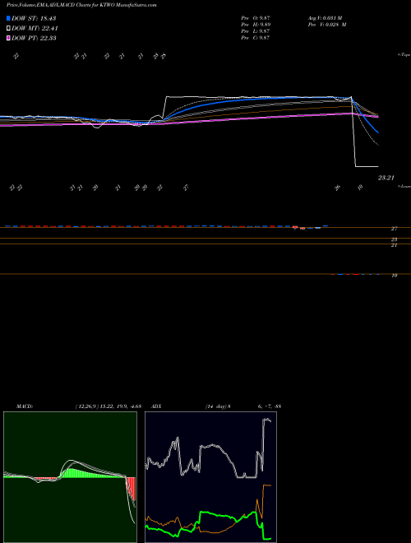Click the magenta DOW PT legend swatch

click(8, 38)
